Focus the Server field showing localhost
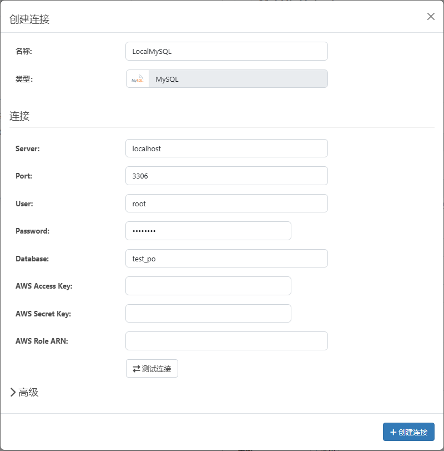This screenshot has width=444, height=451. tap(226, 148)
